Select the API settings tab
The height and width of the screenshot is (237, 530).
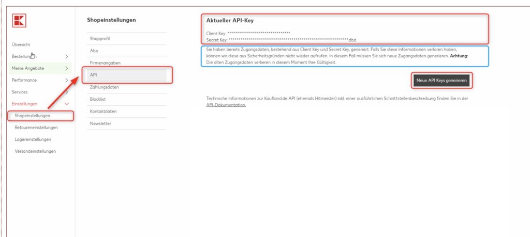point(127,75)
